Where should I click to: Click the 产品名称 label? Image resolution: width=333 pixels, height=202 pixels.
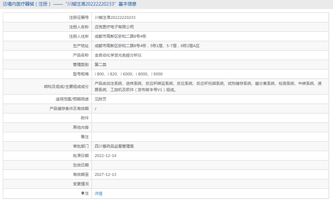[81, 55]
